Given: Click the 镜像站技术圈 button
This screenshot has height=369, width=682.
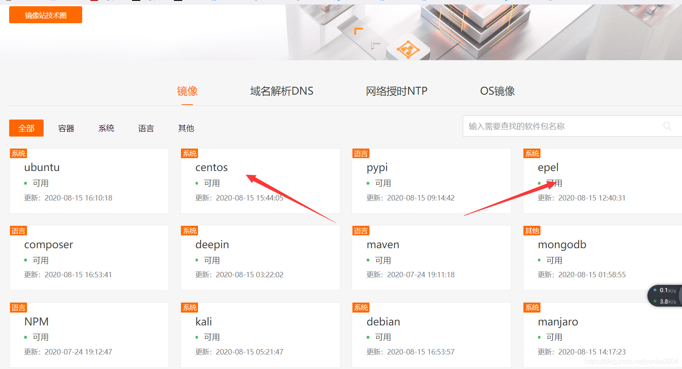Looking at the screenshot, I should [x=46, y=15].
